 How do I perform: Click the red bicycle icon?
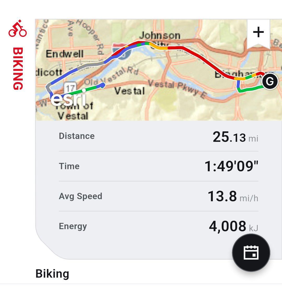17,28
